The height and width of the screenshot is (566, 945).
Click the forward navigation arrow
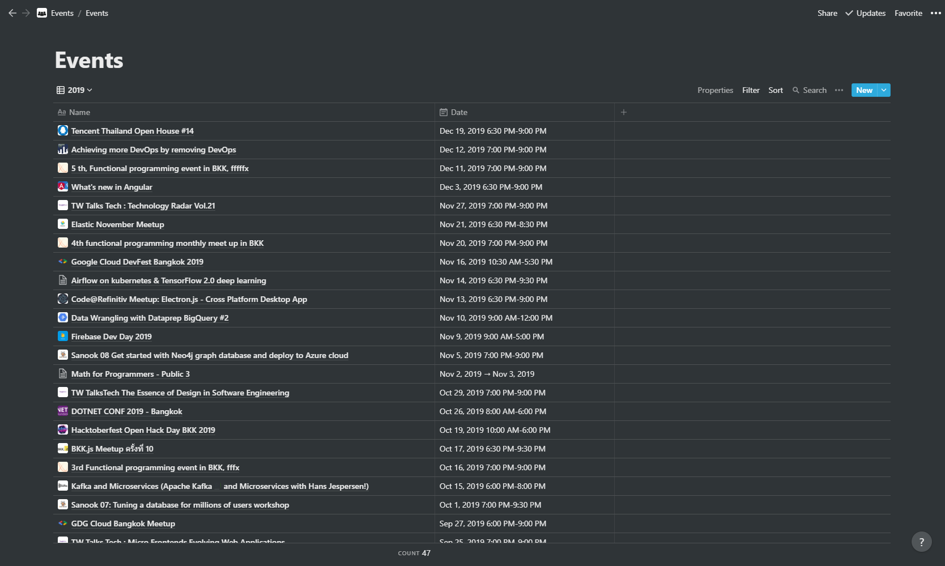tap(26, 13)
